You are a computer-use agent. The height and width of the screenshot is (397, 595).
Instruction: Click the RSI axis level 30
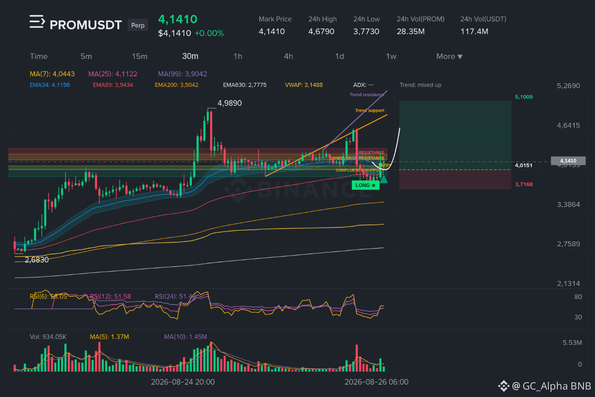(578, 317)
